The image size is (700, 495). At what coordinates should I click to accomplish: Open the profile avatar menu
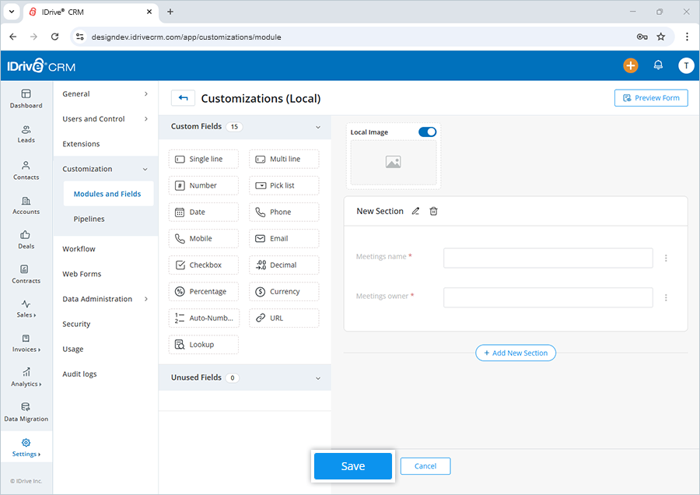click(686, 65)
